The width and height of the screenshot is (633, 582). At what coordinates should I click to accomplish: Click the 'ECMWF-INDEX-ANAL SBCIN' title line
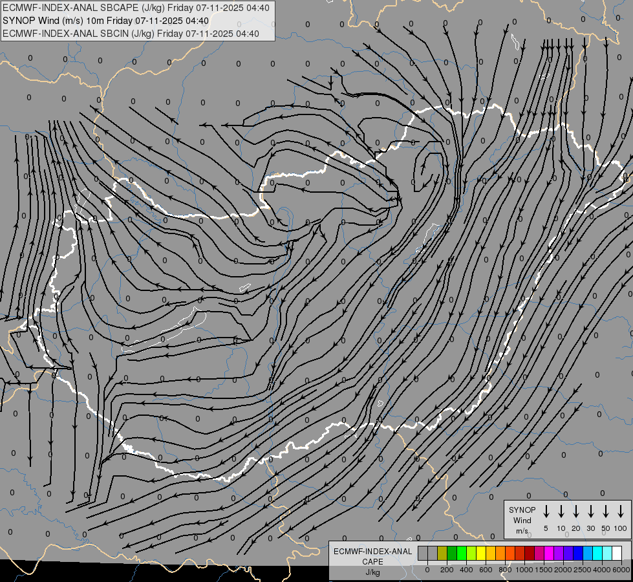(131, 34)
